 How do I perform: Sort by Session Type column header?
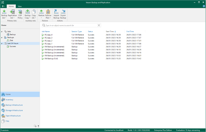(x=76, y=31)
